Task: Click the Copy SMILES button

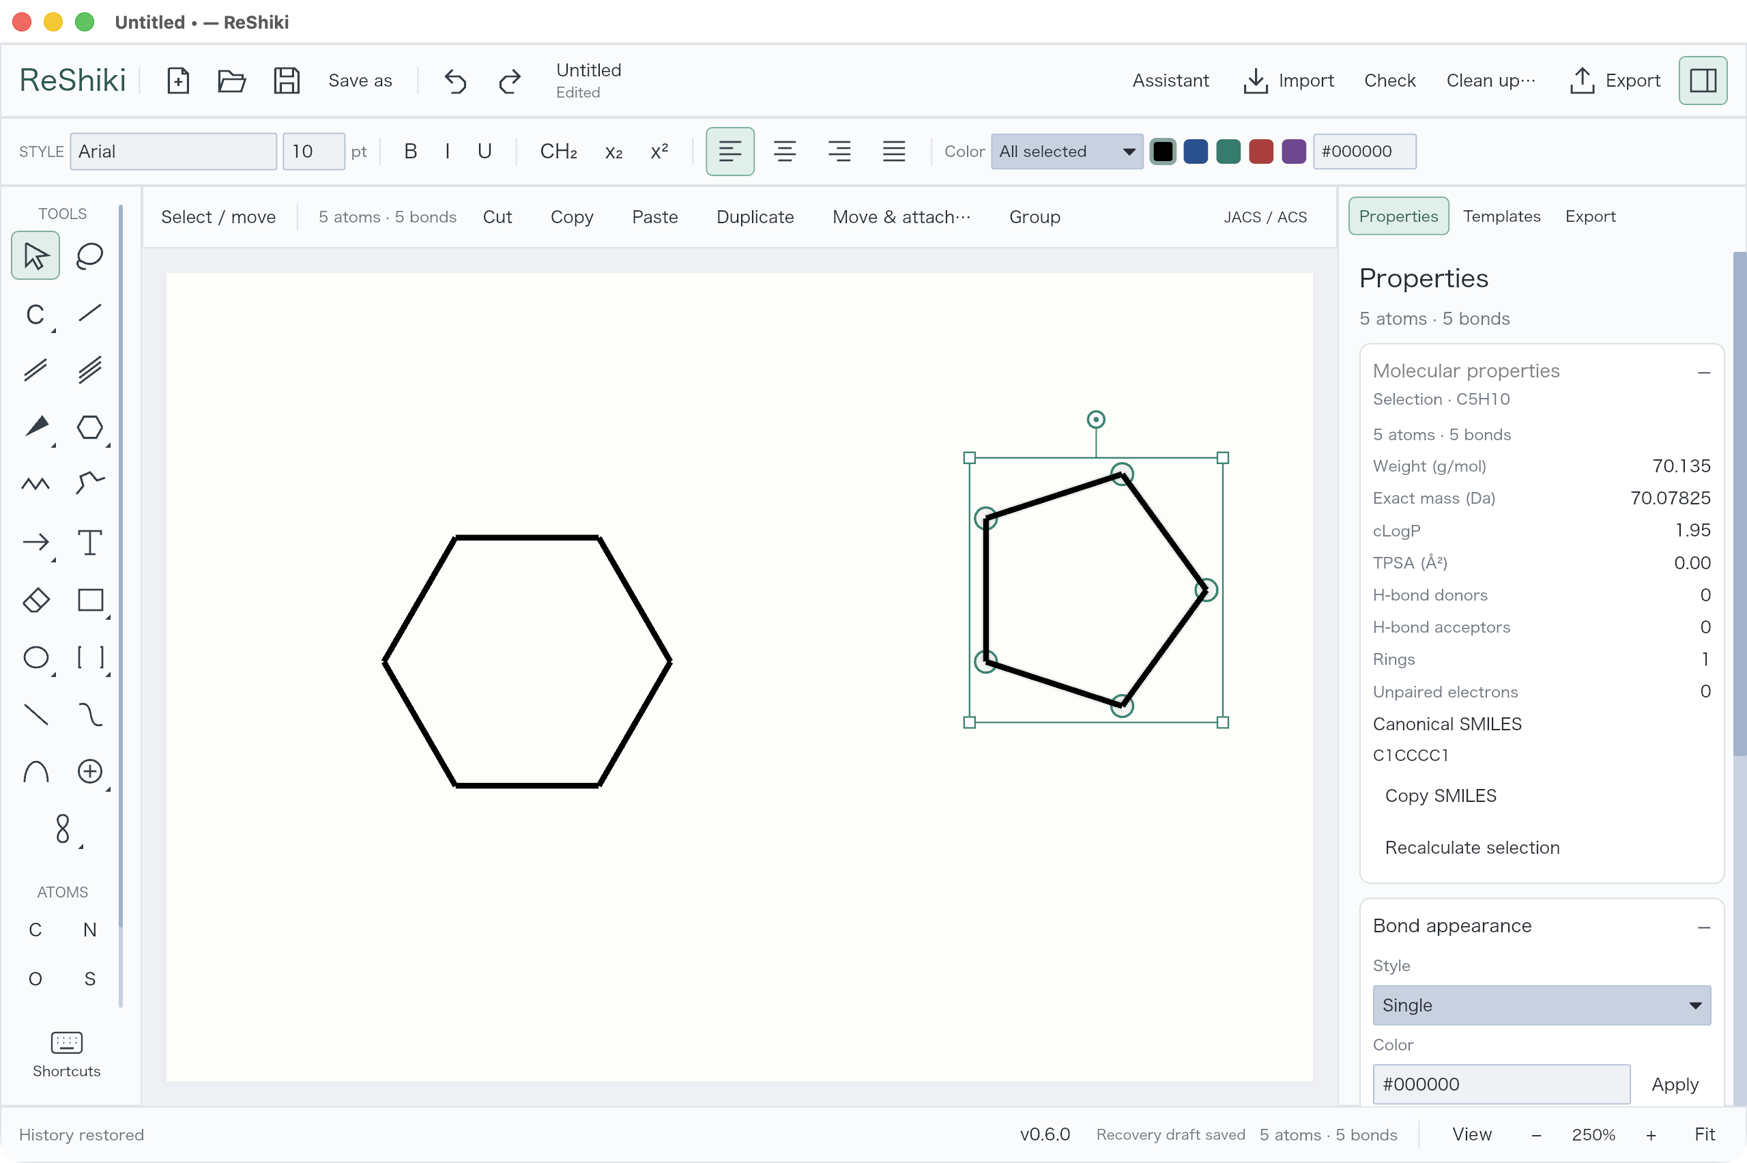Action: tap(1440, 796)
